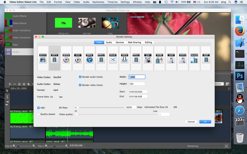Pick the MPEG-2 format icon

tap(101, 58)
